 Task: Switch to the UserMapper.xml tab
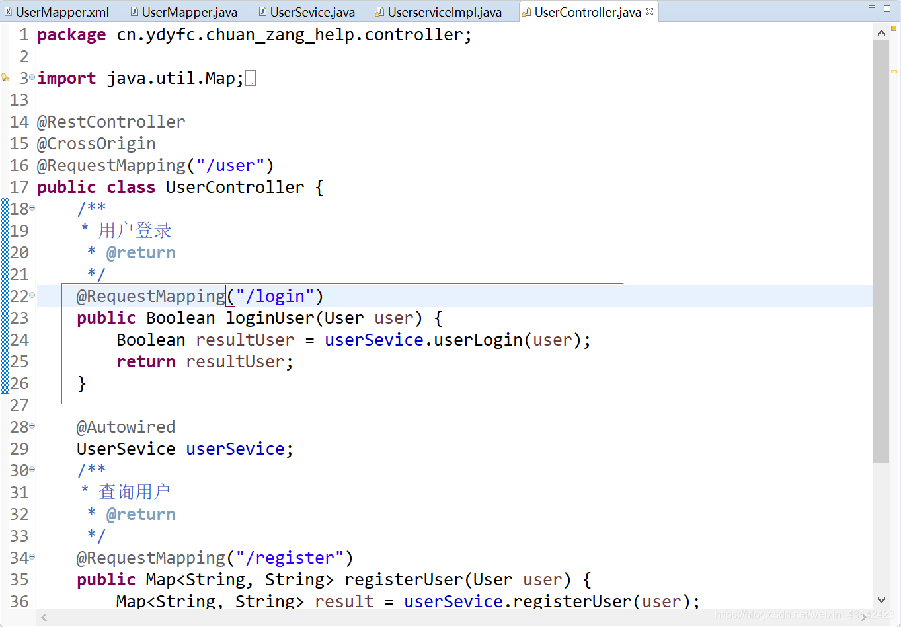57,12
